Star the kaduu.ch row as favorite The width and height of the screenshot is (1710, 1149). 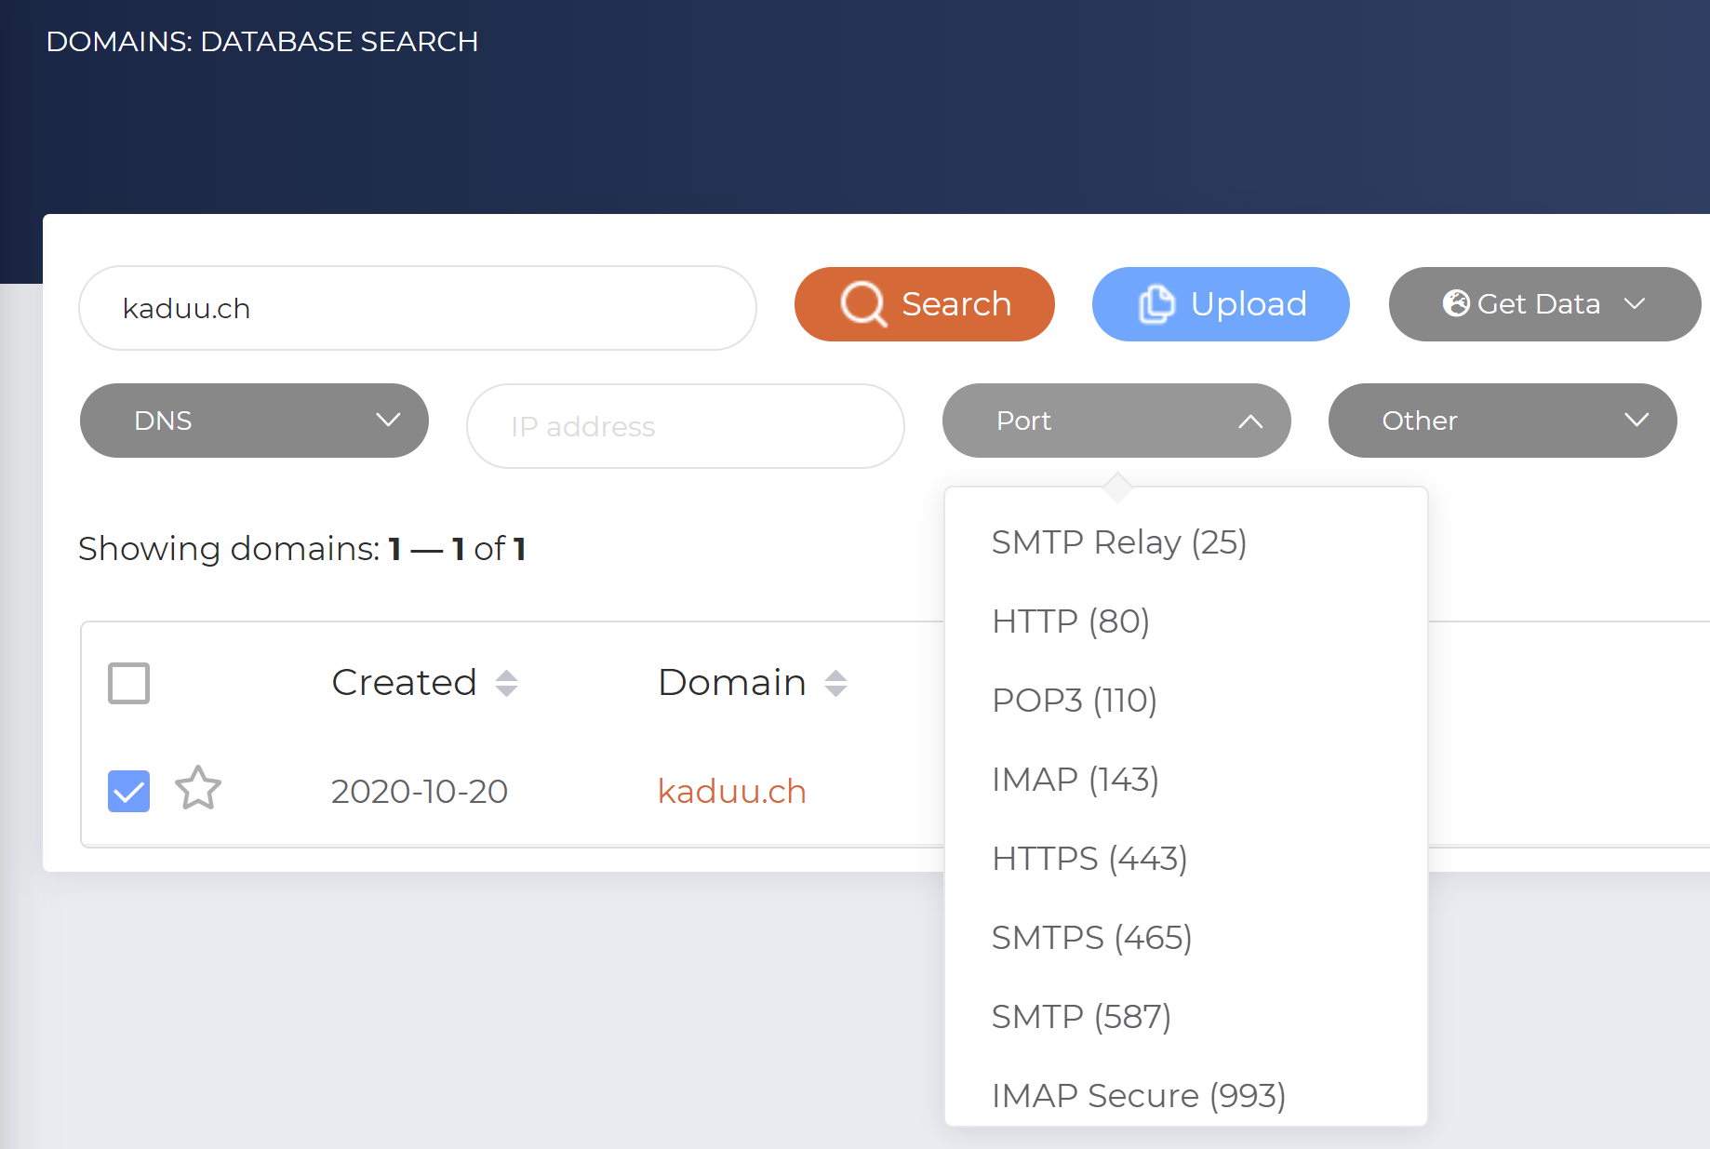pyautogui.click(x=198, y=789)
